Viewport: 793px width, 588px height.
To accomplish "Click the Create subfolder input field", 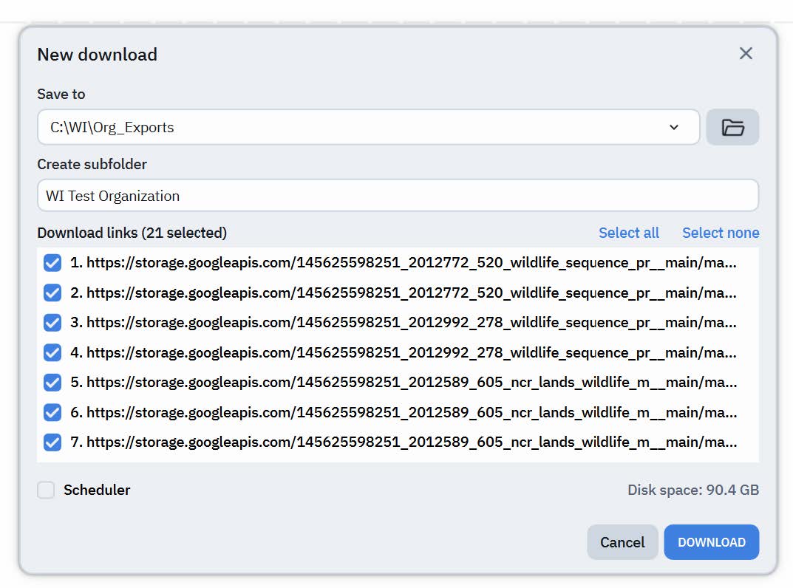I will pos(398,196).
